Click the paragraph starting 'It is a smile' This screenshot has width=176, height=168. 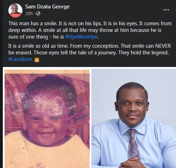90,53
